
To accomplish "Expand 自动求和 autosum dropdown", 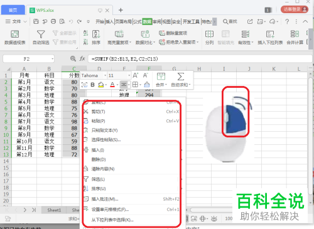I will click(x=190, y=85).
